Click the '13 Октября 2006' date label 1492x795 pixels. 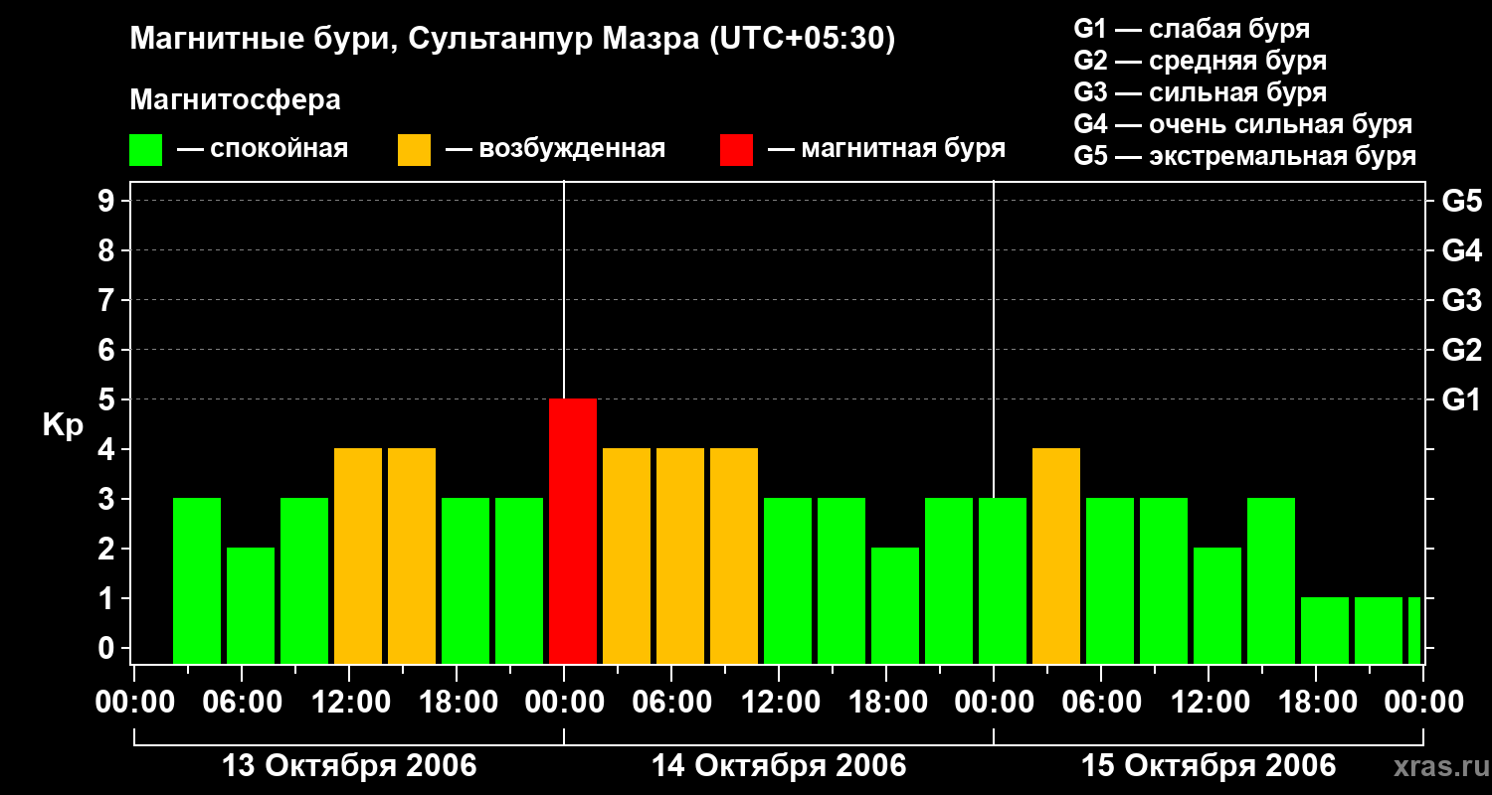[349, 766]
